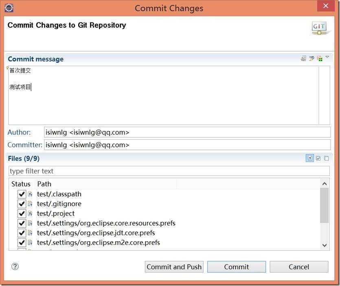Uncheck the test/.project checkbox
The width and height of the screenshot is (340, 286).
tap(22, 213)
